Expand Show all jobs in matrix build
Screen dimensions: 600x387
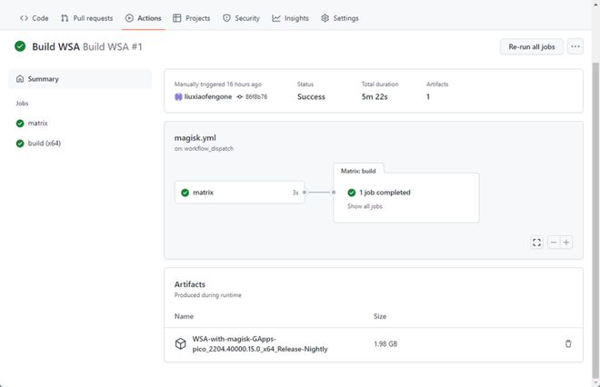(365, 206)
